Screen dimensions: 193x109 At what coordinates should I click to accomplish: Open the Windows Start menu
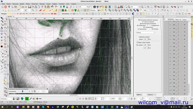click(x=2, y=107)
